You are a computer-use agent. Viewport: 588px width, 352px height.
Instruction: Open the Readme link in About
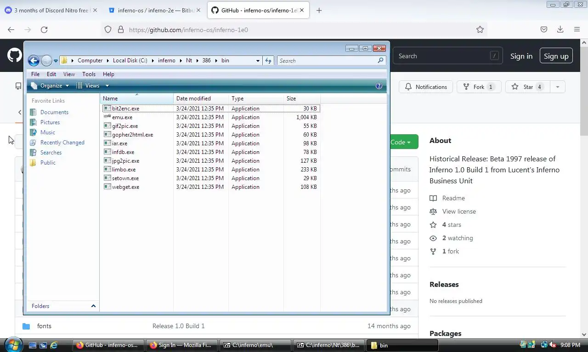tap(453, 198)
